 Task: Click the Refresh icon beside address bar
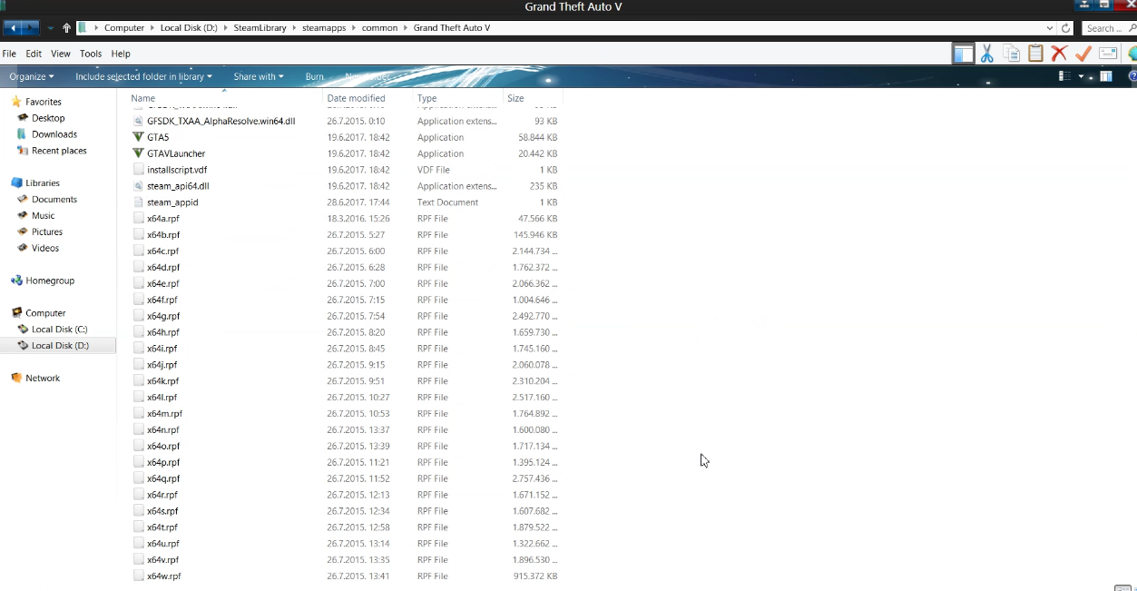point(1066,28)
